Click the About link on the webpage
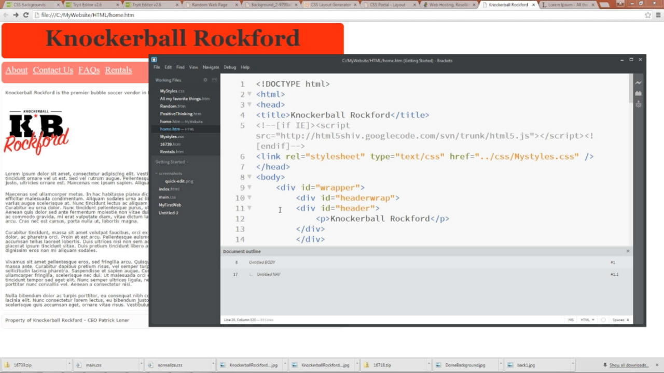The height and width of the screenshot is (373, 664). tap(17, 70)
